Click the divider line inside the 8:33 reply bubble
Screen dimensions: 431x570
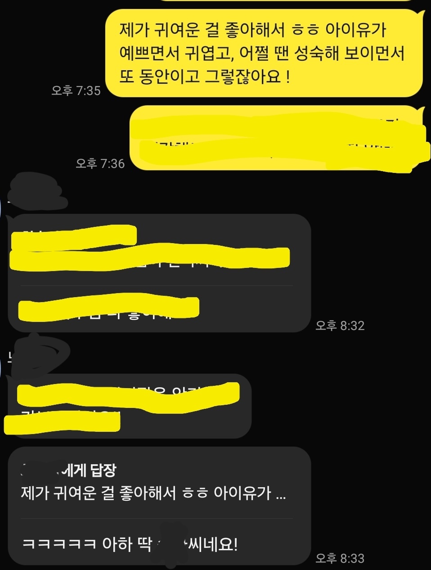point(157,518)
